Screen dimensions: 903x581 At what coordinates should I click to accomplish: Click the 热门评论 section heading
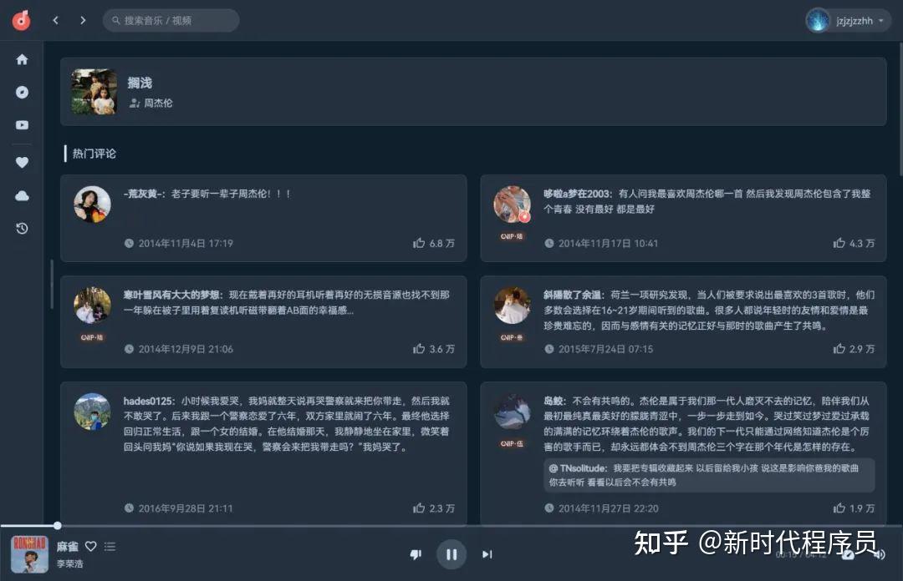(94, 154)
